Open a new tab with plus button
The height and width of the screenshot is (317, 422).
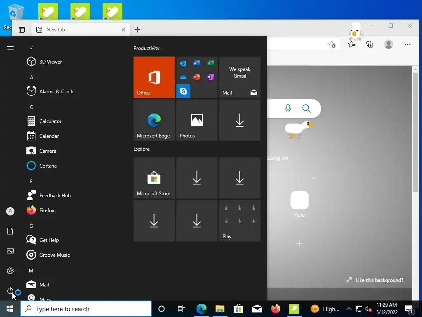[x=137, y=30]
